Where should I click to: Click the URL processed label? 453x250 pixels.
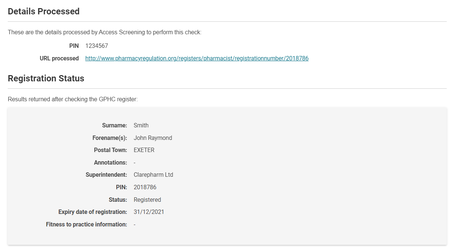click(59, 58)
